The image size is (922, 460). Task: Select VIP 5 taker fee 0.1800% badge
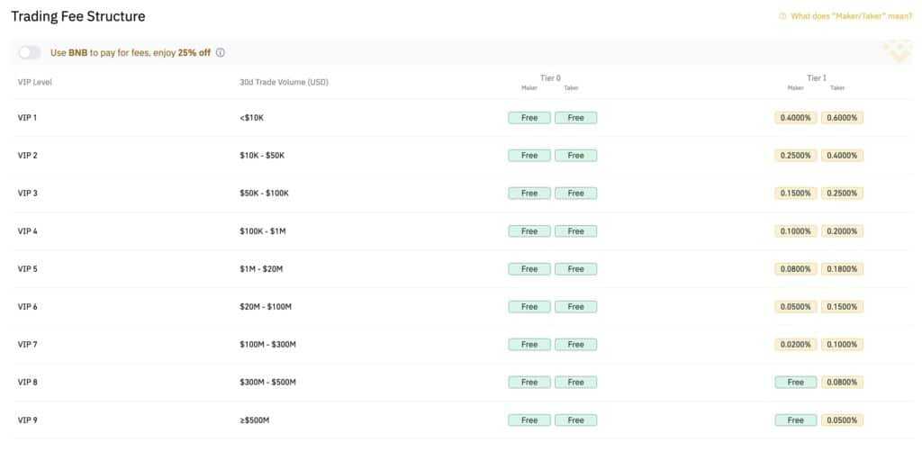coord(842,269)
